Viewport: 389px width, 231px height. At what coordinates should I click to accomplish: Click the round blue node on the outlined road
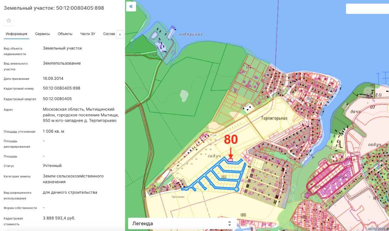coord(237,189)
